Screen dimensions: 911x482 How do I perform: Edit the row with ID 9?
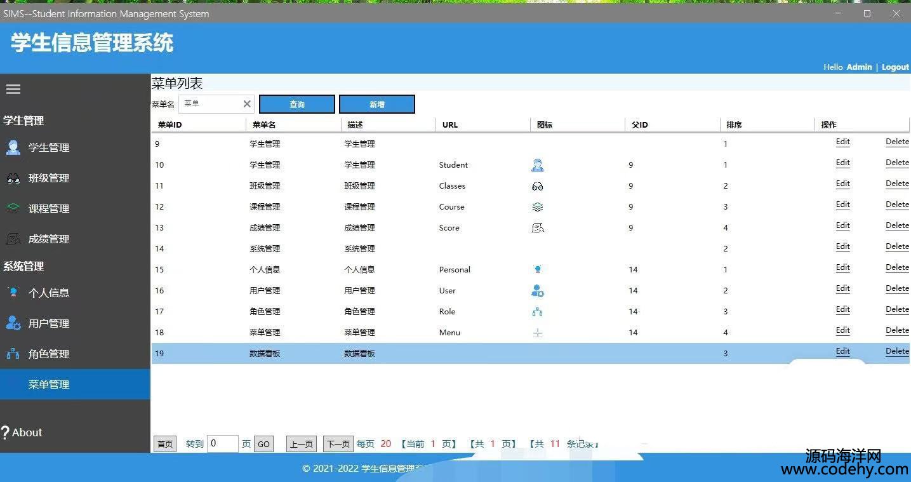click(842, 142)
